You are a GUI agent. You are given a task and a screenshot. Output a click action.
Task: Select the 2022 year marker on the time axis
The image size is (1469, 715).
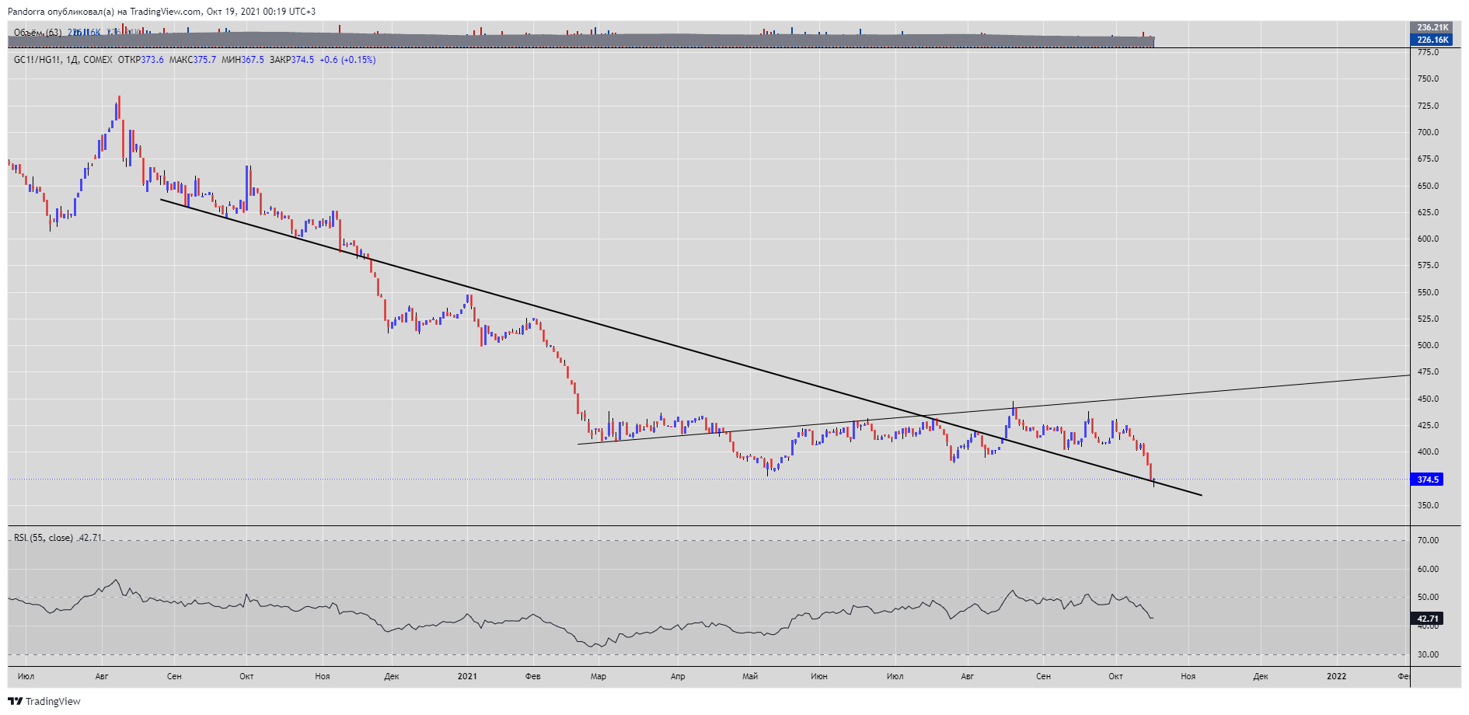point(1336,676)
